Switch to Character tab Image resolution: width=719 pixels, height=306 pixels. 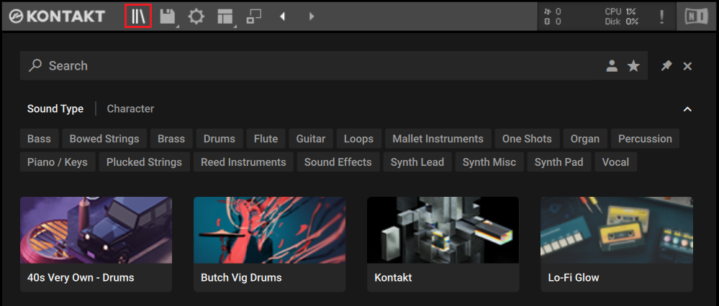click(130, 109)
